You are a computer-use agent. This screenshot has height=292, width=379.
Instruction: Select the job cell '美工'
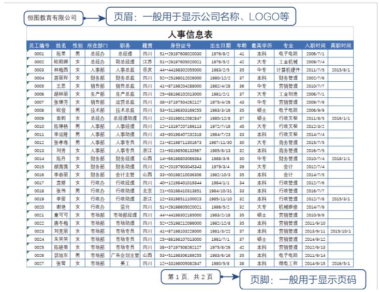coord(125,264)
